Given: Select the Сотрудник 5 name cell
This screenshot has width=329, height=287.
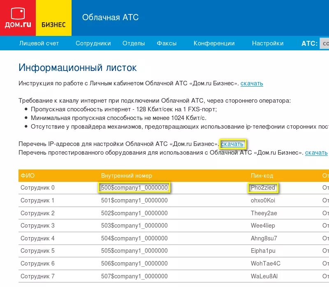Looking at the screenshot, I should [37, 251].
